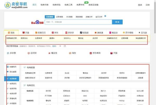Viewport: 156px width, 105px height.
Task: Open 多多查 in my common links
Action: [11, 53]
